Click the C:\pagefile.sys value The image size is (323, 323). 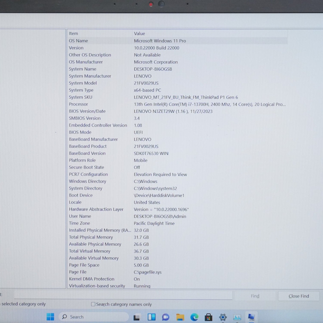click(148, 272)
